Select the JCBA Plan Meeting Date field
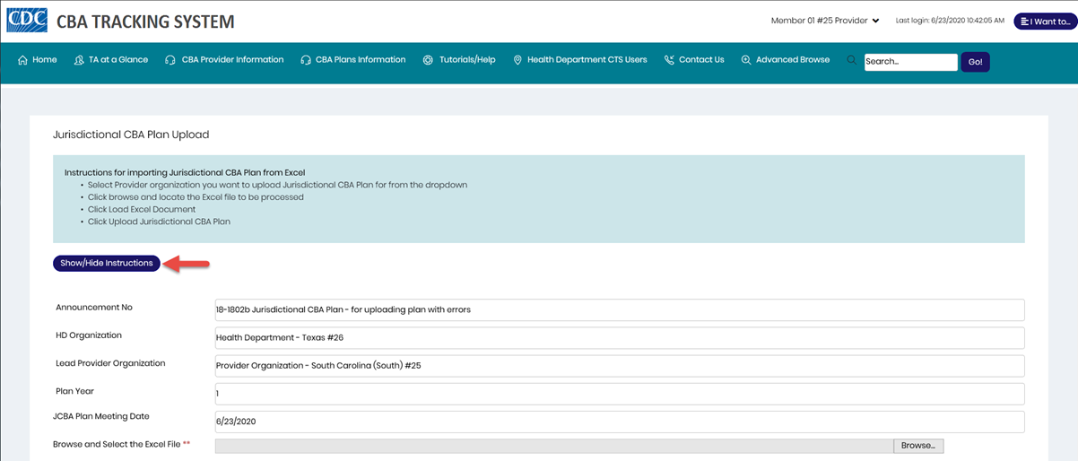The image size is (1078, 461). pyautogui.click(x=619, y=421)
